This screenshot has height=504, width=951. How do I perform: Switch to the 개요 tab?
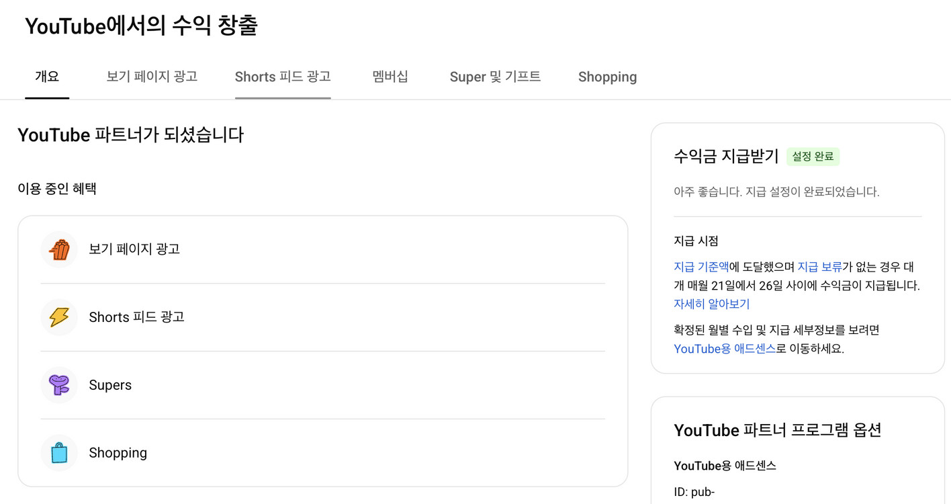47,77
